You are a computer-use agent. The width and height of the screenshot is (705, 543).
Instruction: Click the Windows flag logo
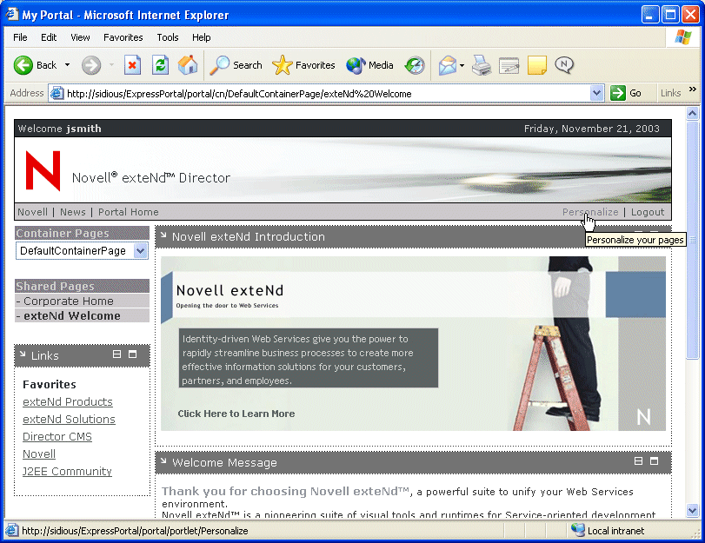[683, 36]
